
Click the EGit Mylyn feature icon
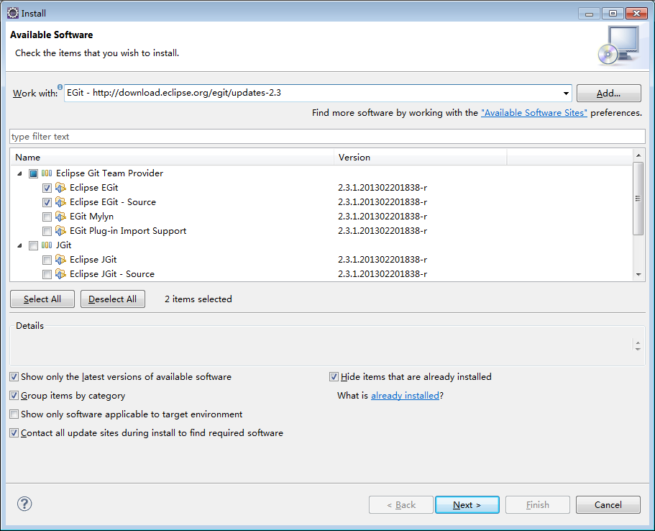click(x=60, y=217)
